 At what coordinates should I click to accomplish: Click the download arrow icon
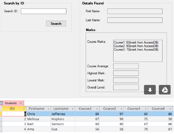point(150,90)
